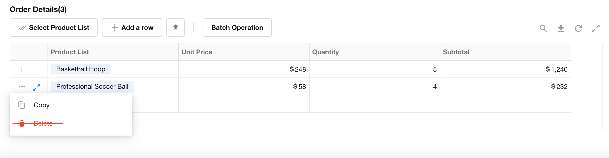Click the upload arrow icon button
This screenshot has height=158, width=609.
pyautogui.click(x=175, y=28)
